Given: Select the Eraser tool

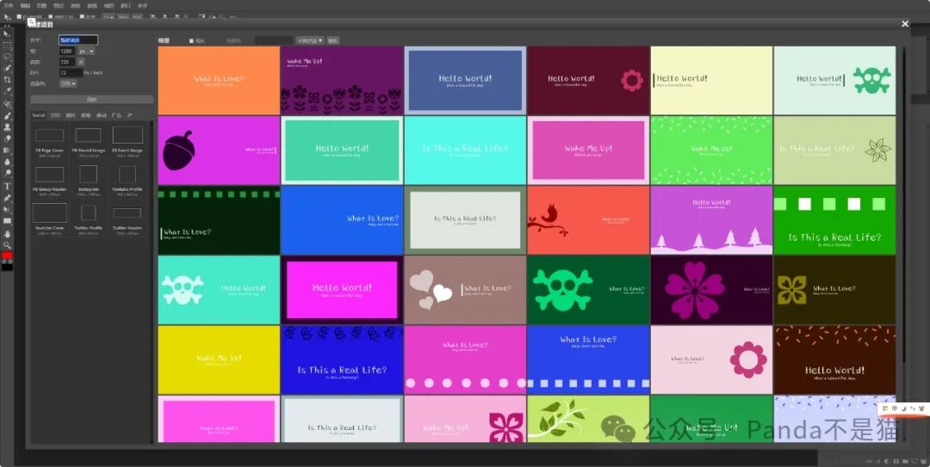Looking at the screenshot, I should pos(7,138).
